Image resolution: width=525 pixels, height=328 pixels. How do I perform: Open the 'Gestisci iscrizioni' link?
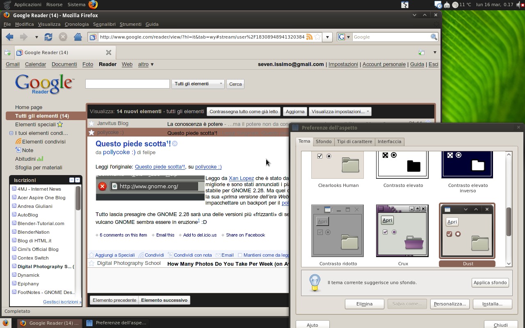(62, 302)
